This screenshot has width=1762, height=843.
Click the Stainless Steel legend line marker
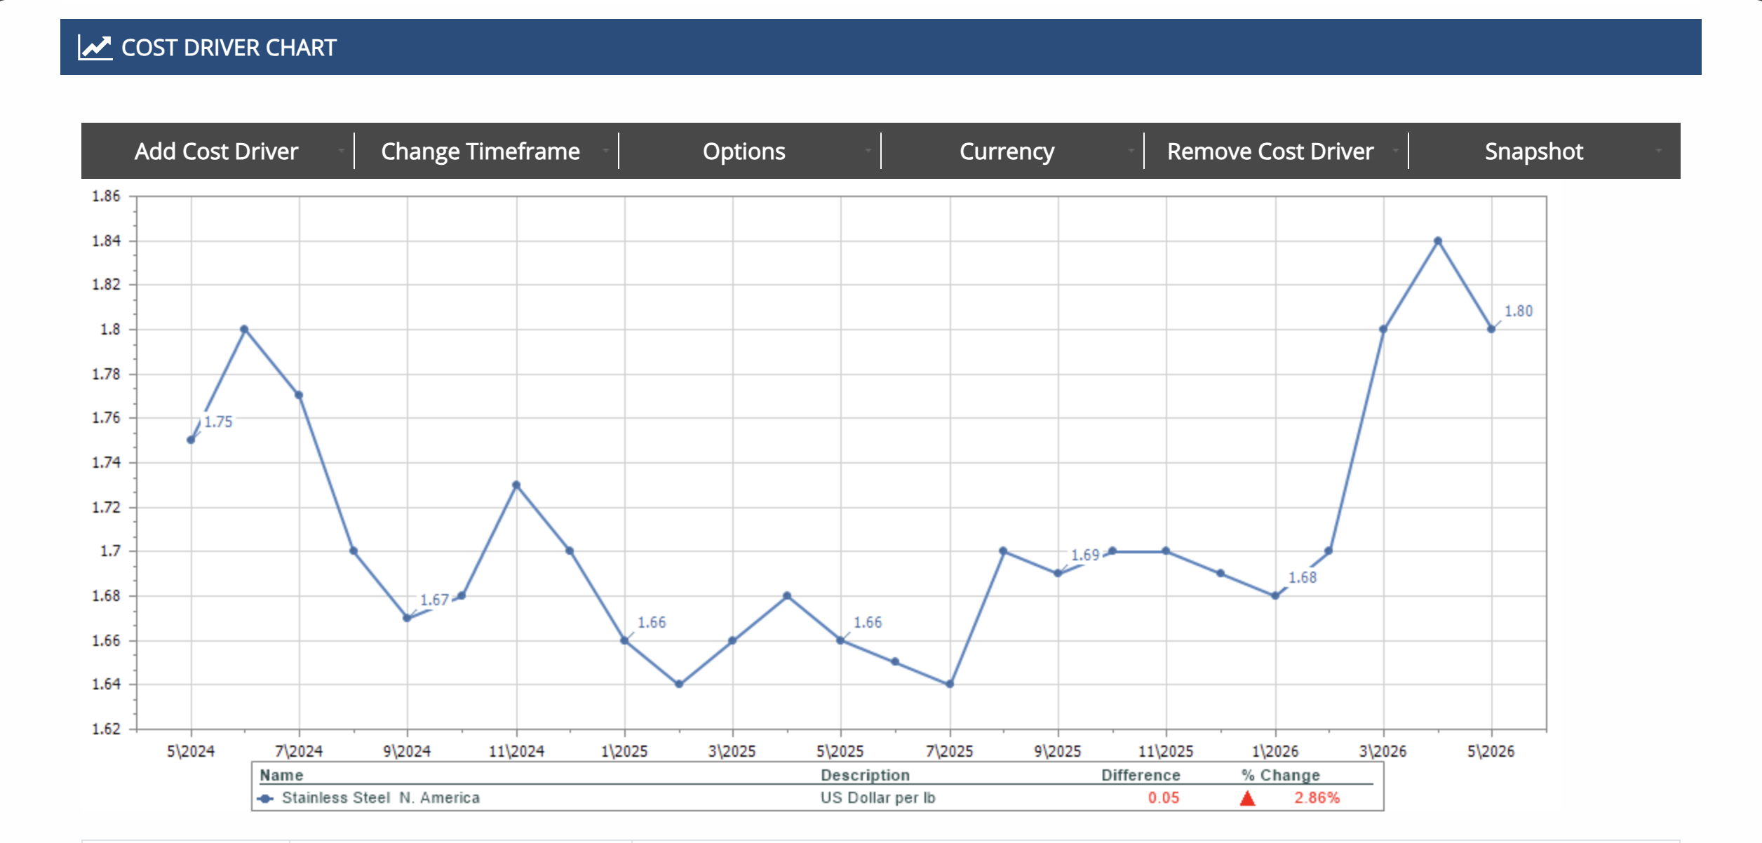coord(265,799)
